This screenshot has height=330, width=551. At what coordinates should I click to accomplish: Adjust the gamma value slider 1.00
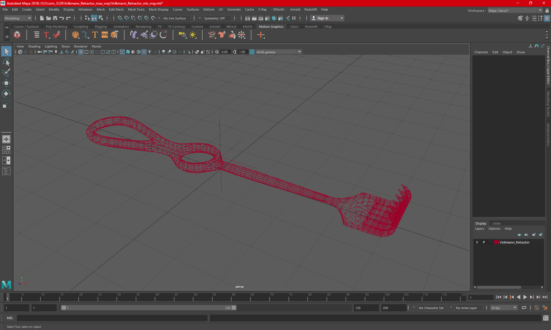tap(242, 52)
